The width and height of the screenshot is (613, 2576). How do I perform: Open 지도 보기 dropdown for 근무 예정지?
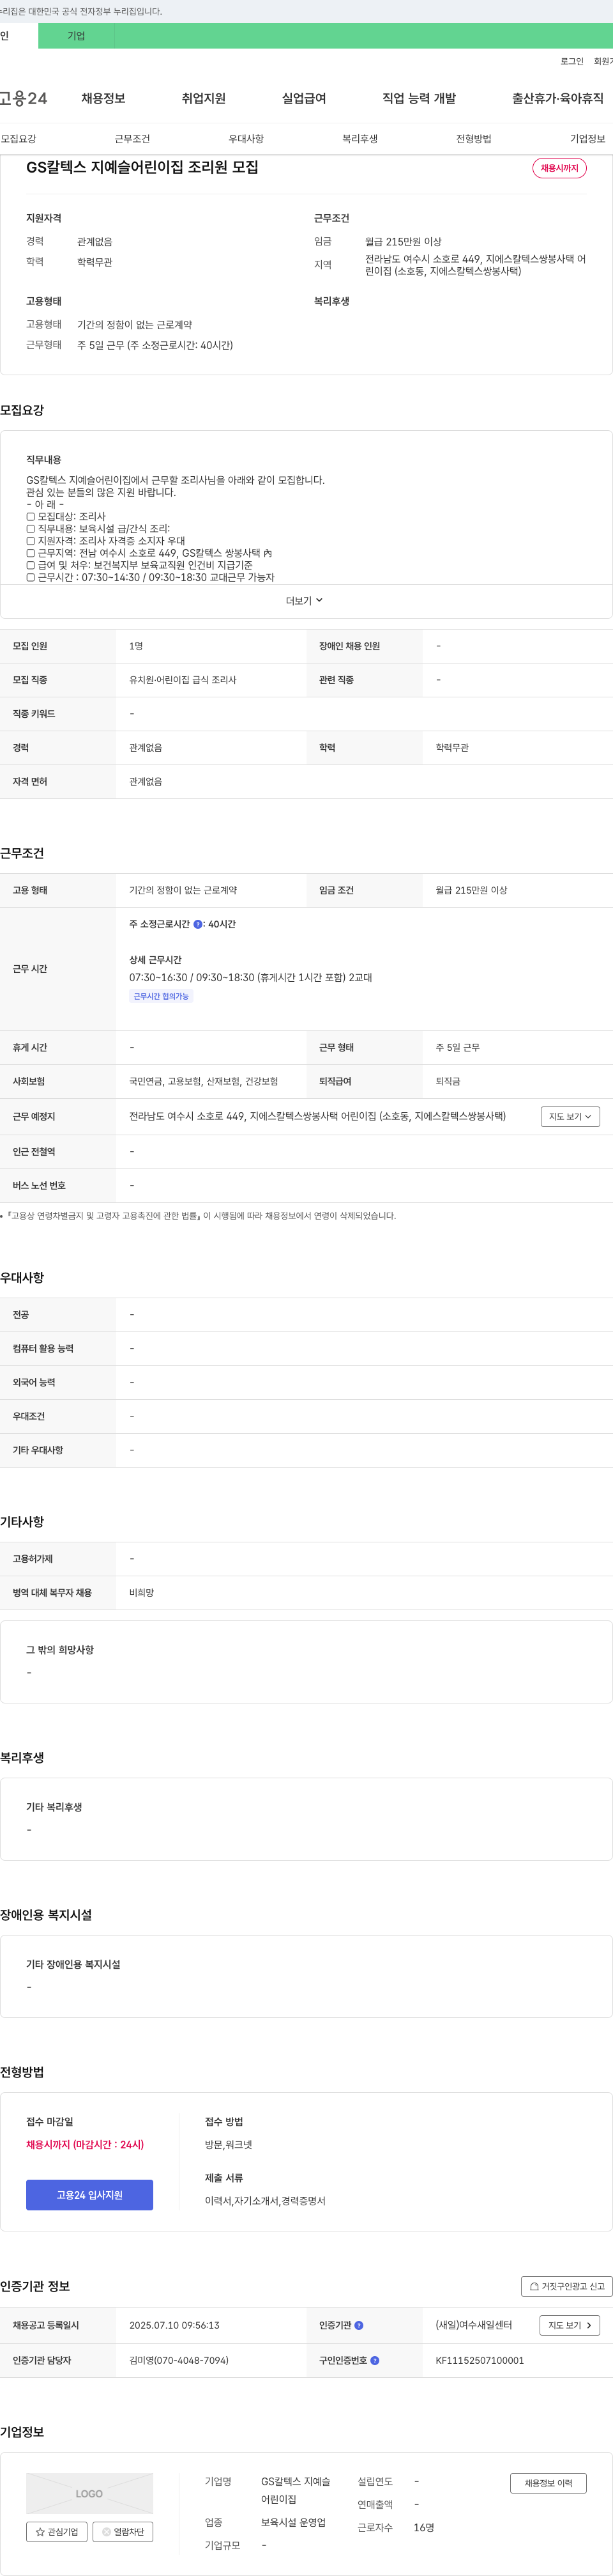coord(570,1117)
